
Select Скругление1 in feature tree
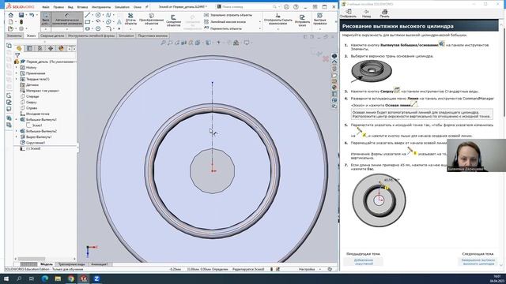[32, 143]
